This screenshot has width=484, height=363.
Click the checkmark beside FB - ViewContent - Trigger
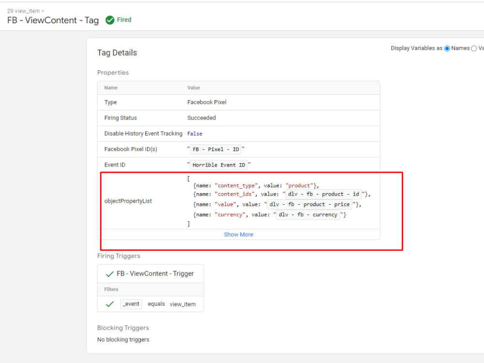coord(110,273)
